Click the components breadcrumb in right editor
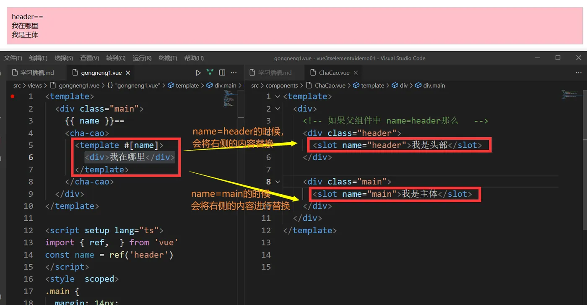 click(282, 85)
